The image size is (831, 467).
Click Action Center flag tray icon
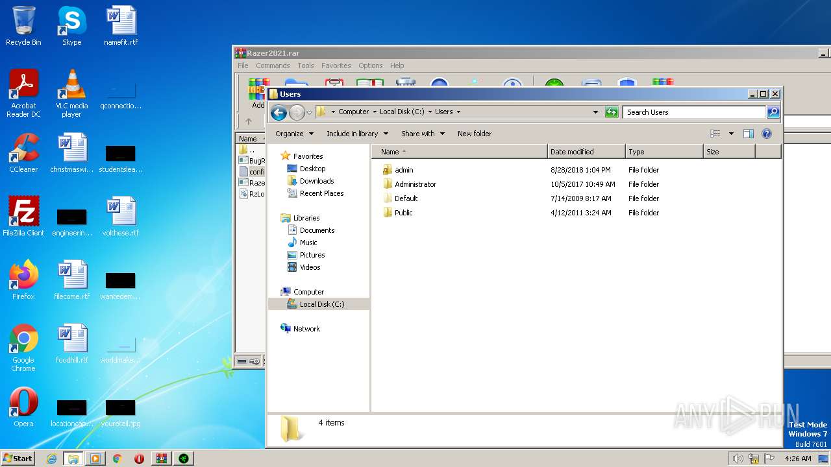point(769,459)
